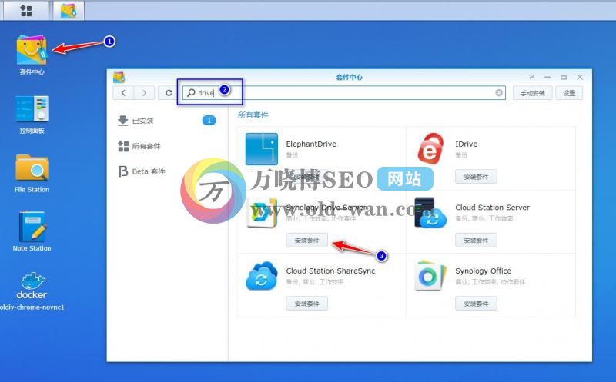Click the Synology Drive Server icon
This screenshot has height=382, width=616.
(x=261, y=213)
